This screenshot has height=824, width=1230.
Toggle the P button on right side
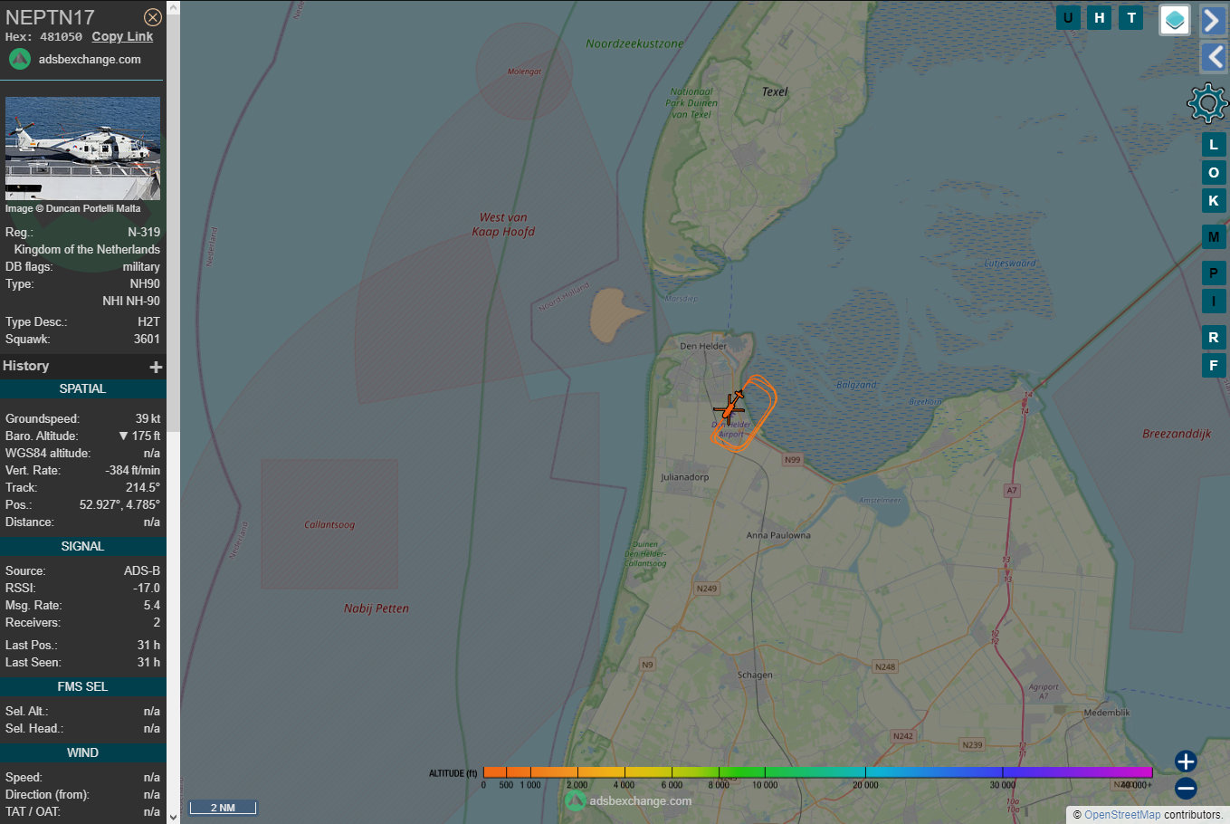(1214, 273)
